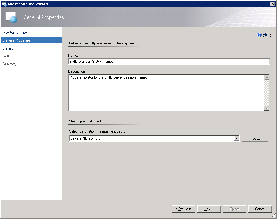Select the General Properties step
The width and height of the screenshot is (277, 219).
click(x=17, y=40)
